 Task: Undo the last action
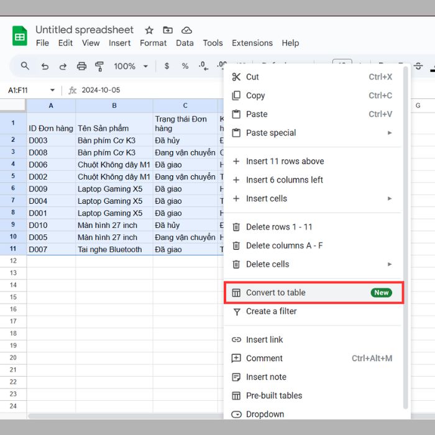[45, 66]
